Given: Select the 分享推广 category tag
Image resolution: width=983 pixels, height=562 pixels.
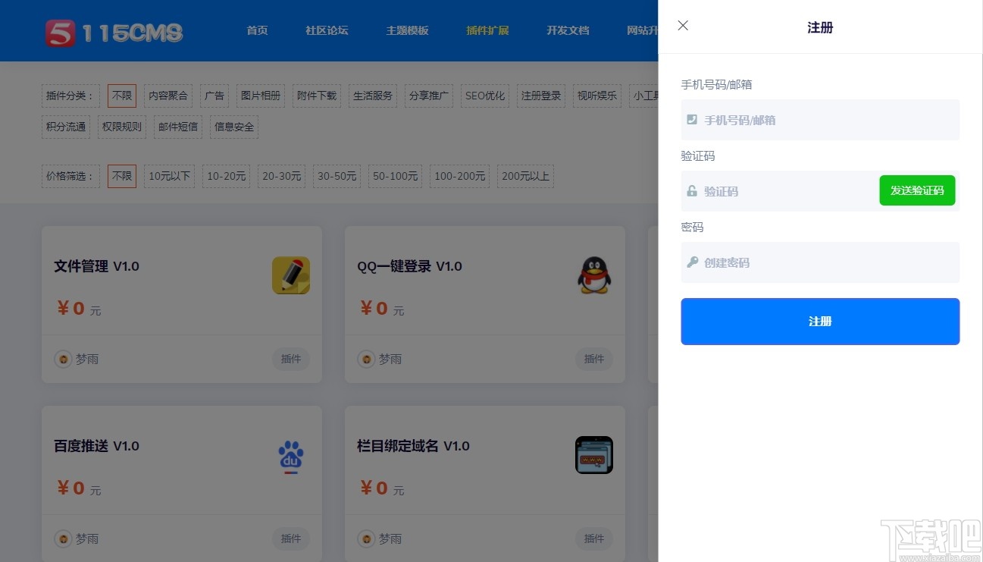Looking at the screenshot, I should 429,96.
